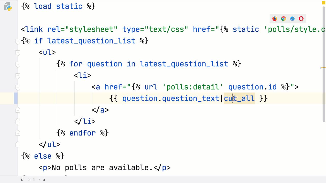Collapse the li element fold marker
326x183 pixels.
pos(18,76)
